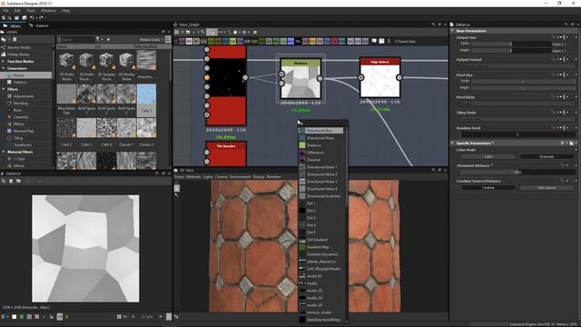Collapse the Base Parameters section
This screenshot has height=327, width=581.
(452, 31)
